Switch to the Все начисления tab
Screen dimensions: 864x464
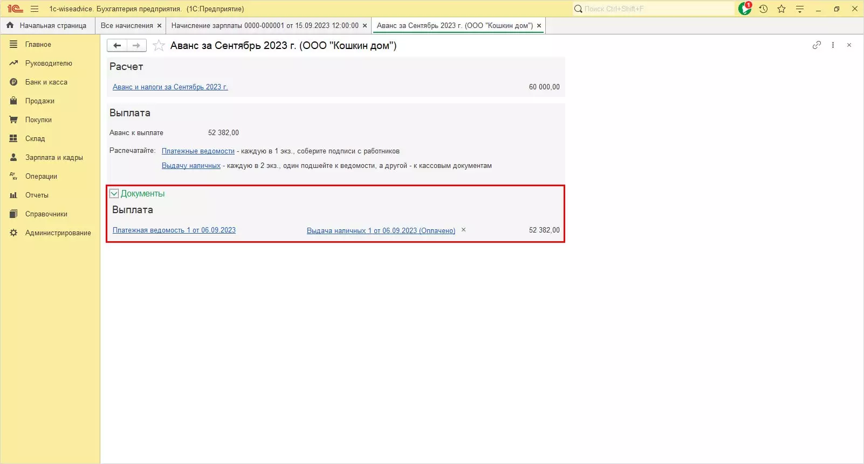[127, 25]
